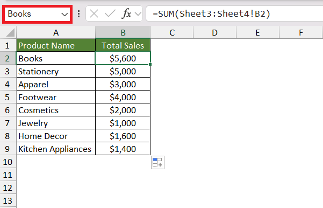Expand the dropdown arrow next to fx
Image resolution: width=323 pixels, height=208 pixels.
[x=138, y=14]
